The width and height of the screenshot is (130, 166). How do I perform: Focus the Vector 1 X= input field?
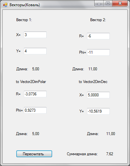pyautogui.click(x=35, y=35)
